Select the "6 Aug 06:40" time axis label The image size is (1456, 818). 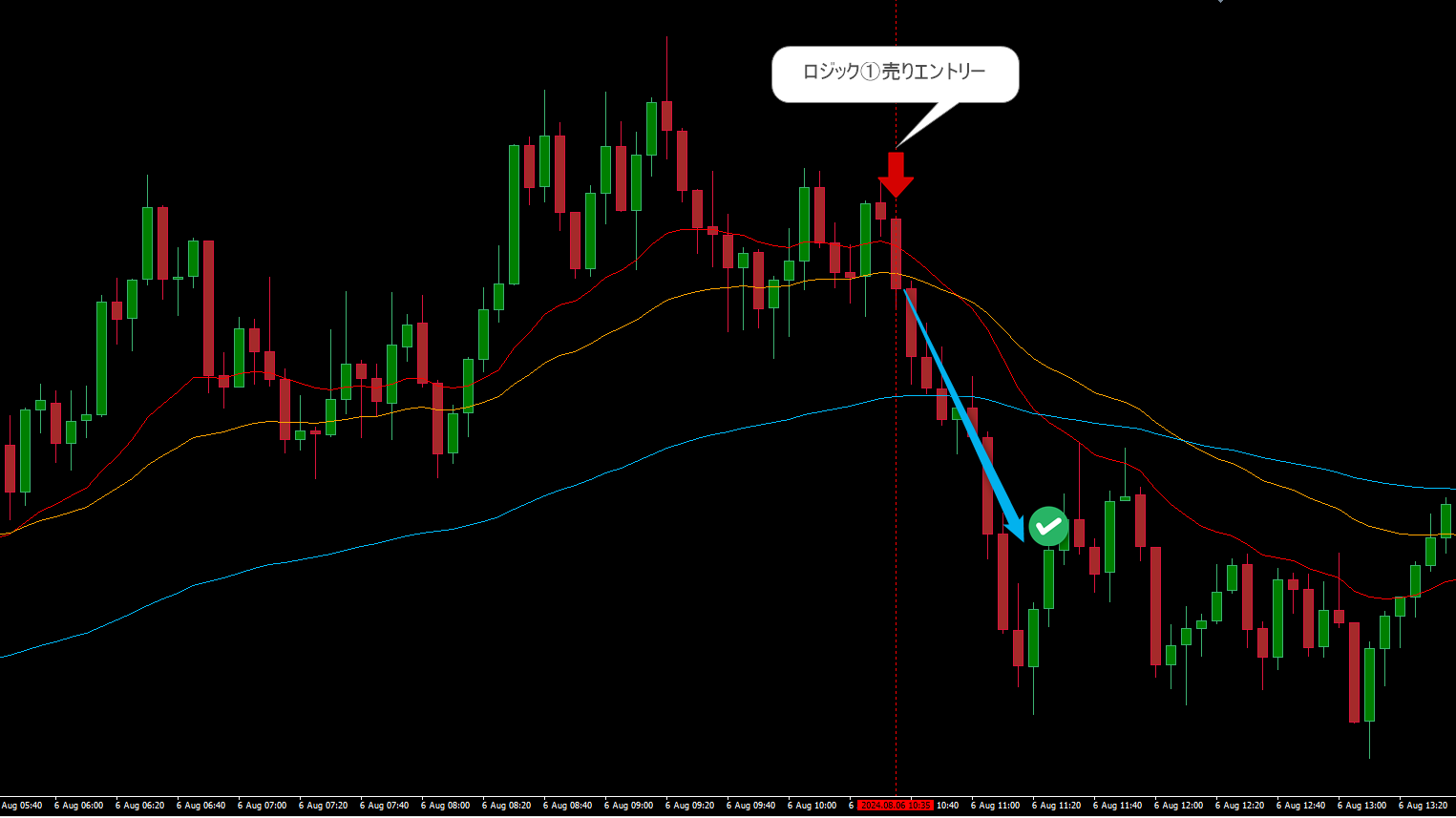tap(200, 806)
